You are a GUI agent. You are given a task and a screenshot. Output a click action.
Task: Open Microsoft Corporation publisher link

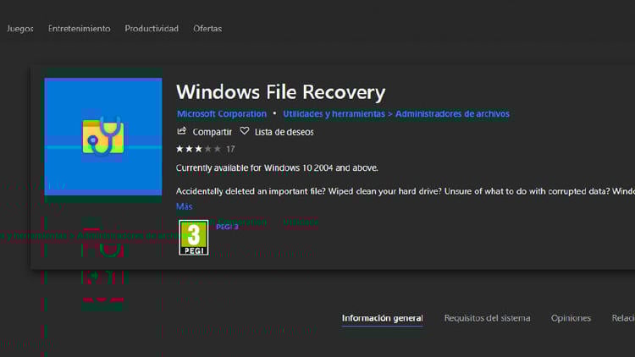point(222,113)
